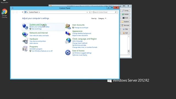Image resolution: width=176 pixels, height=99 pixels.
Task: Click the computer icon in the address bar
Action: coord(26,12)
